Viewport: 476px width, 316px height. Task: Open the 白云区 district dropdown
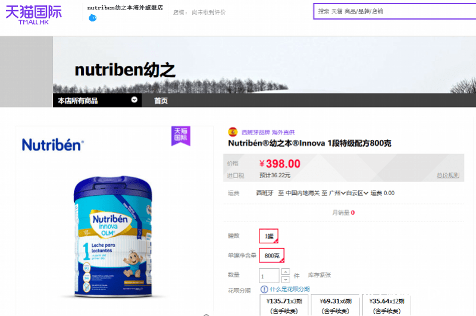pos(357,193)
